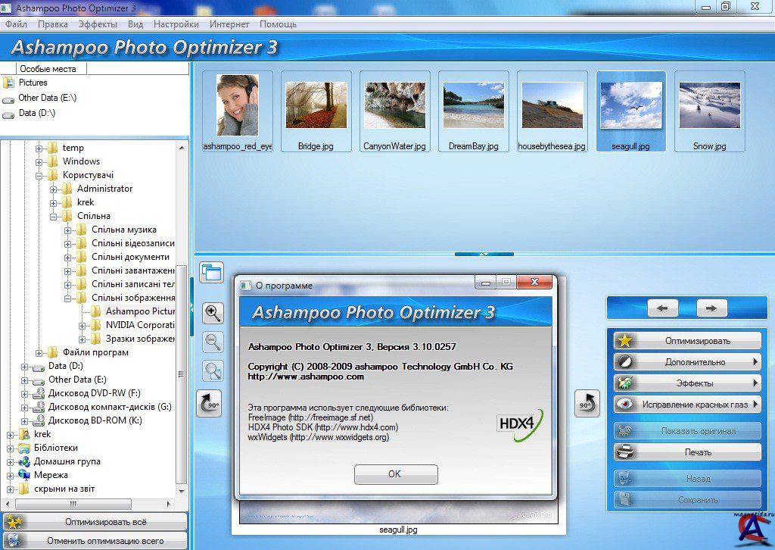Rotate image 90° using left rotate icon
This screenshot has height=550, width=775.
point(209,404)
